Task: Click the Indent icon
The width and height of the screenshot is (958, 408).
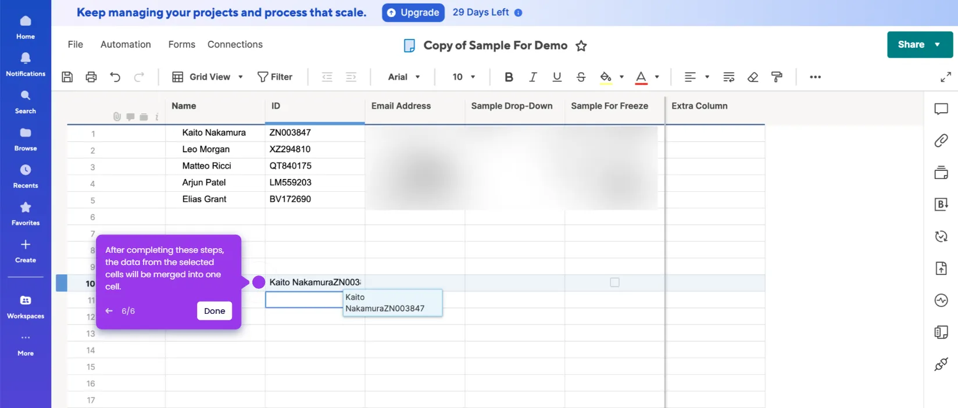Action: coord(351,77)
